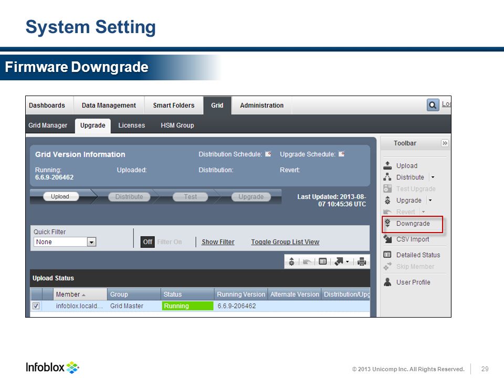Image resolution: width=504 pixels, height=378 pixels.
Task: Expand the Distribute dropdown arrow
Action: 433,177
